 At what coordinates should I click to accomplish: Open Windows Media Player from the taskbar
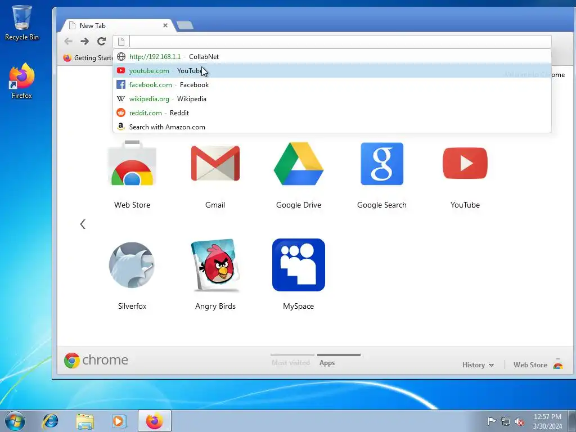click(119, 421)
